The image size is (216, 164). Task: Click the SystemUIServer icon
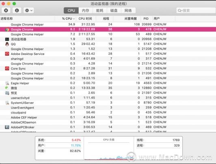pyautogui.click(x=7, y=103)
